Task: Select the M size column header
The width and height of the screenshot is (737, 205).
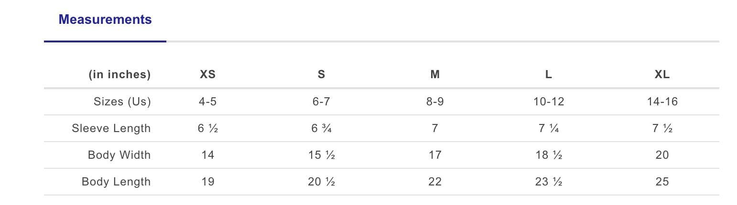Action: (435, 74)
